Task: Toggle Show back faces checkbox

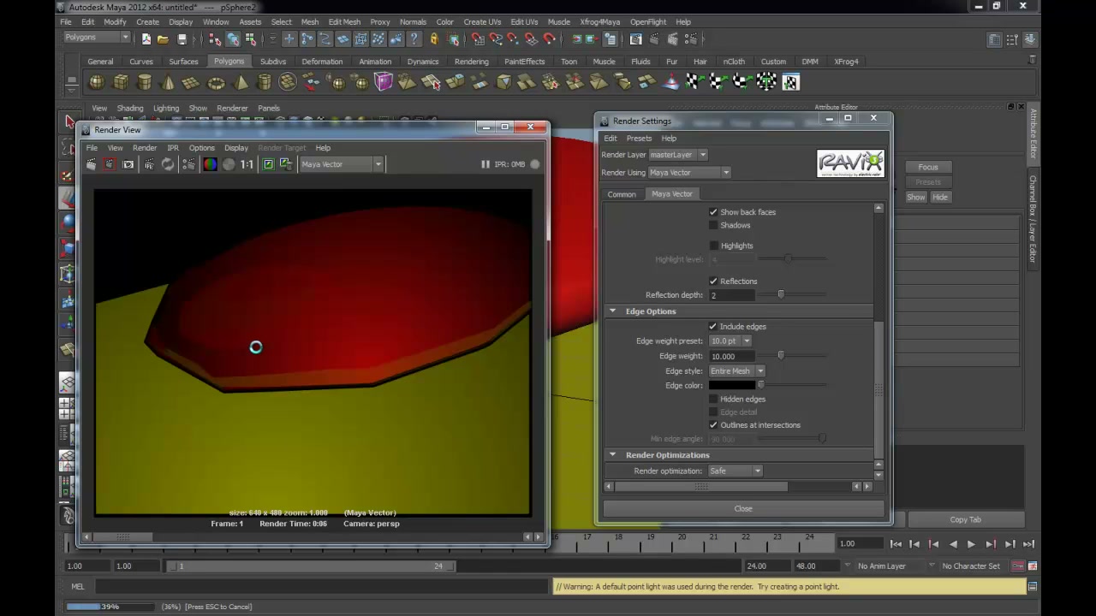Action: (713, 212)
